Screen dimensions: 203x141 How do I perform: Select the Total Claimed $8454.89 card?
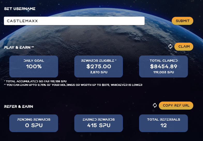click(163, 66)
